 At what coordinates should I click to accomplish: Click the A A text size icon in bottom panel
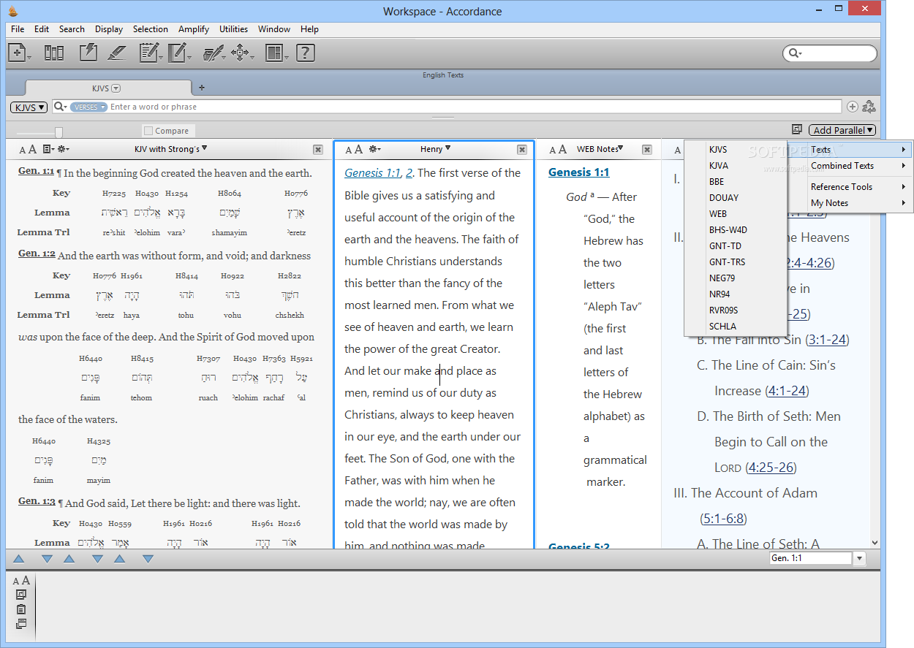point(21,581)
